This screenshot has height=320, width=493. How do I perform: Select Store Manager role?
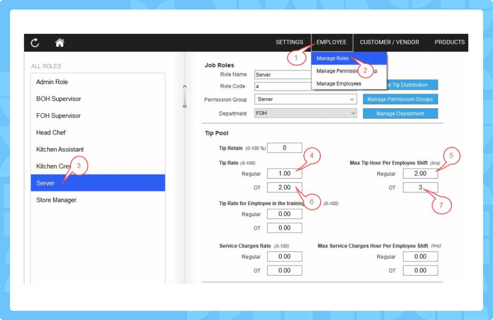tap(98, 200)
